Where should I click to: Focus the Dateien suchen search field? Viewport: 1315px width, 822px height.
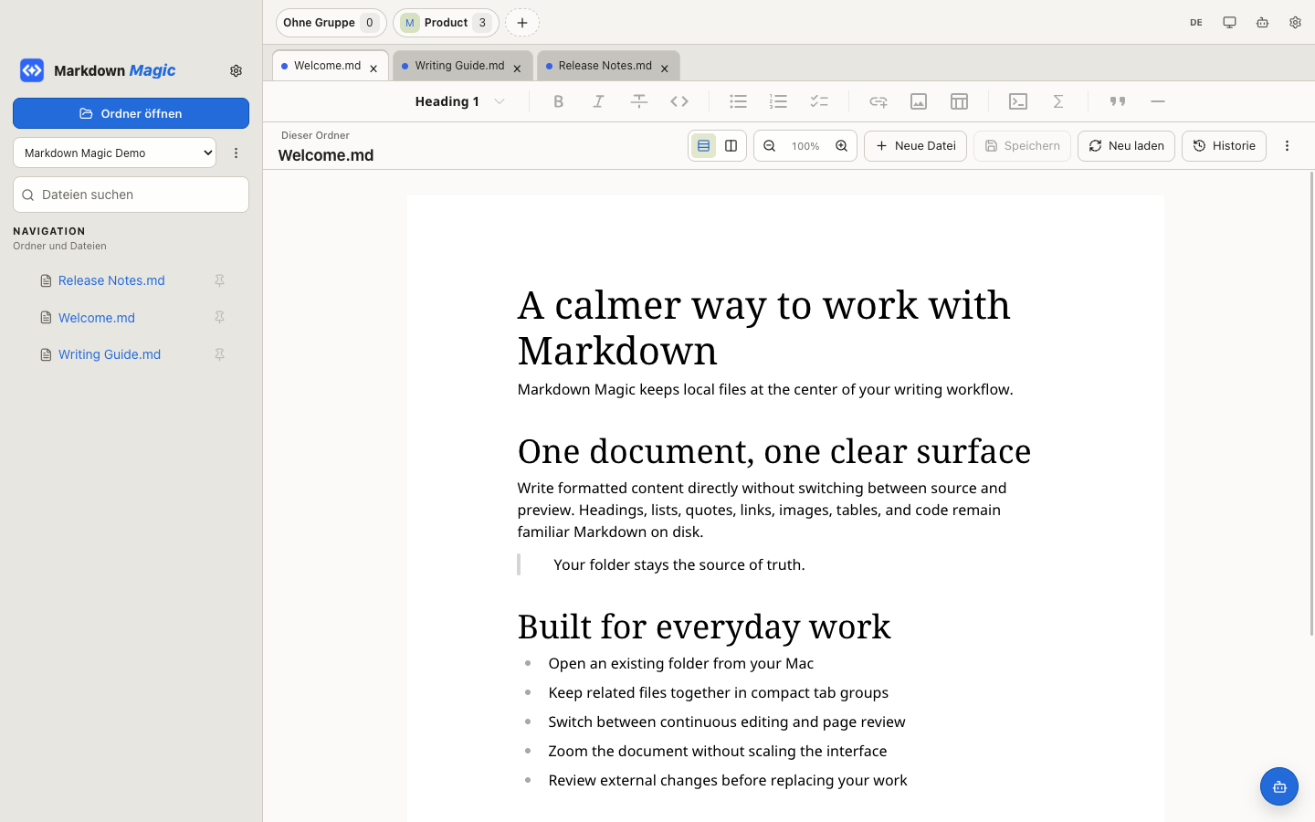point(131,195)
